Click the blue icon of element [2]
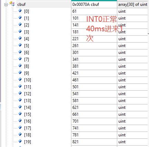The image size is (149, 147). (20, 24)
